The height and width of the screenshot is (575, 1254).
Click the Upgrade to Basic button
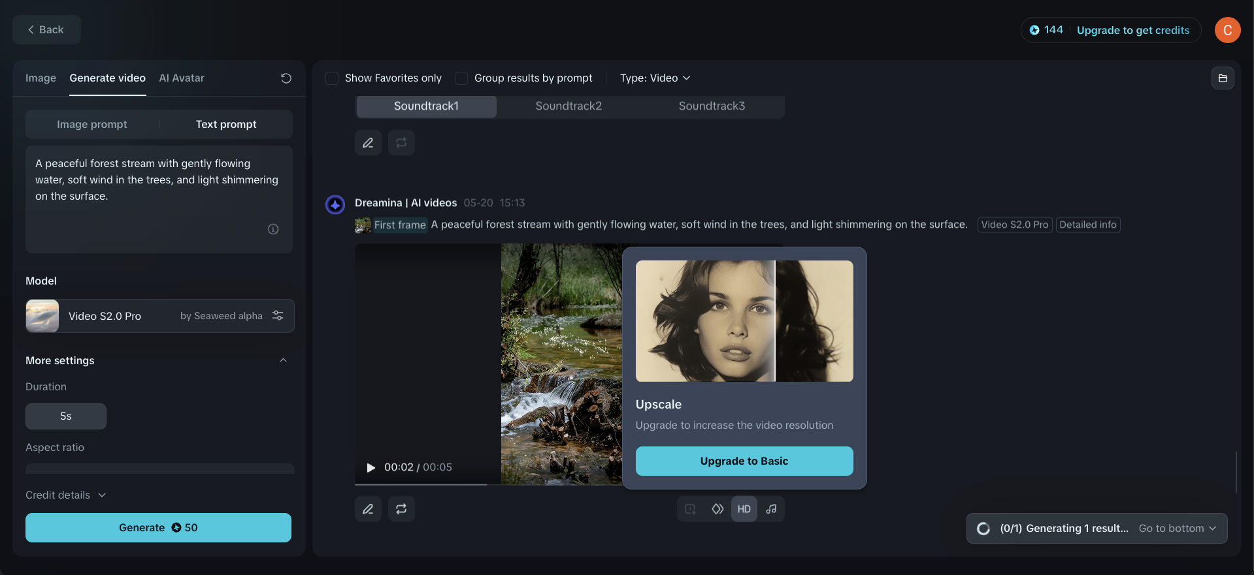click(744, 461)
